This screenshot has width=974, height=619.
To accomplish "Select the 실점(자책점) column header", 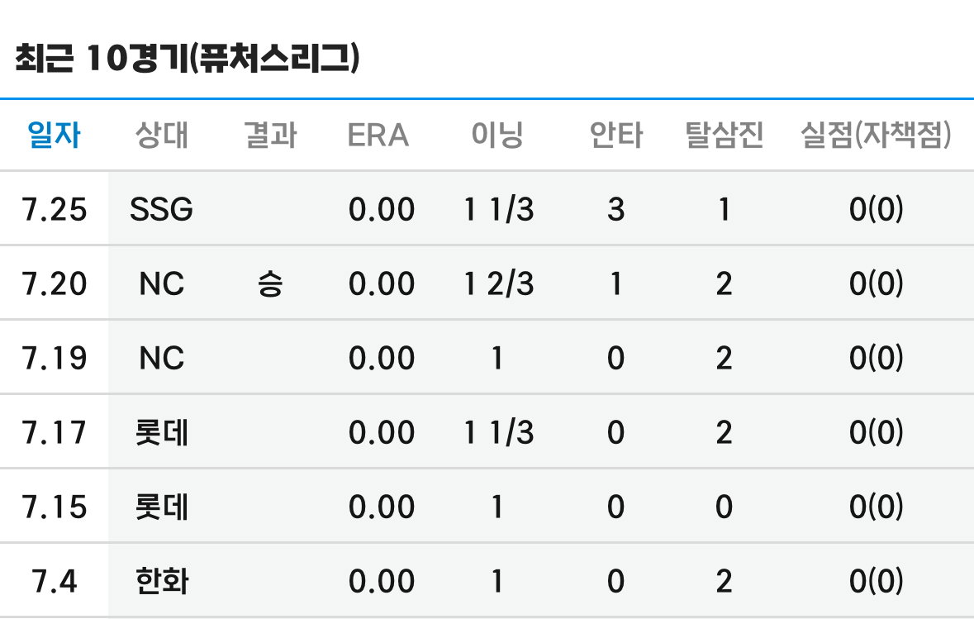I will click(876, 135).
